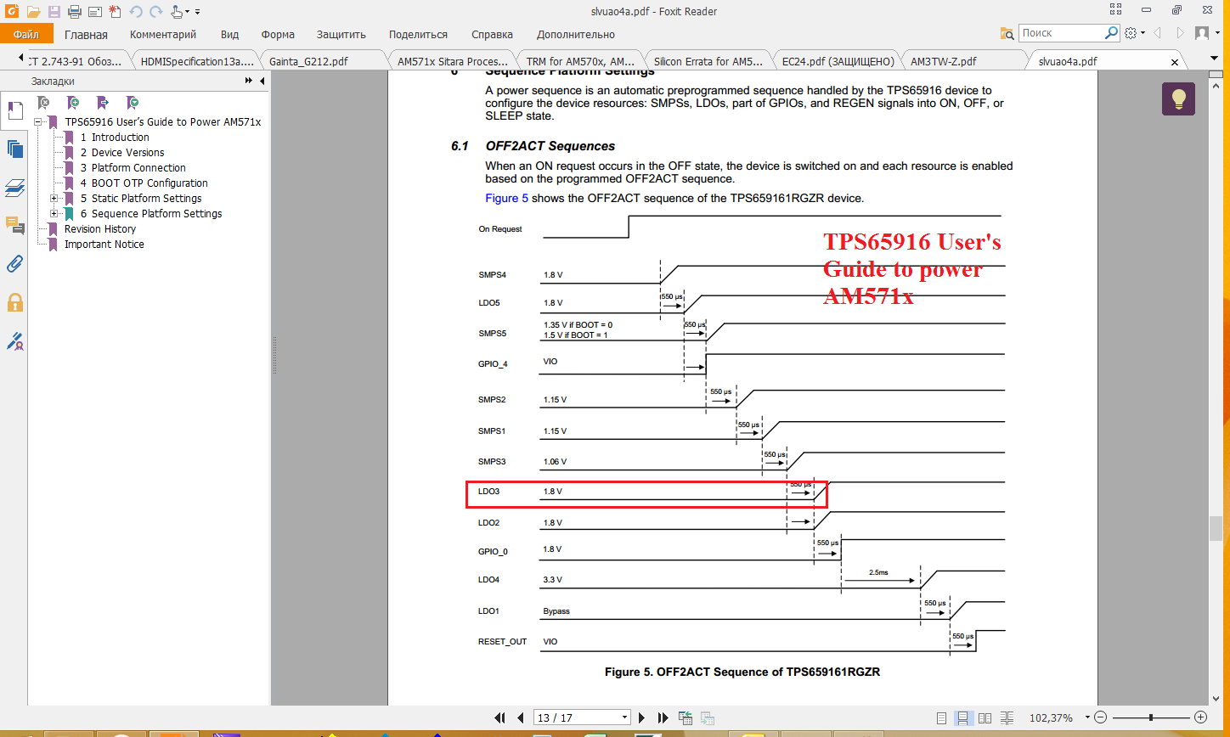The image size is (1230, 737).
Task: Select the Hand tool in quick access toolbar
Action: (177, 12)
